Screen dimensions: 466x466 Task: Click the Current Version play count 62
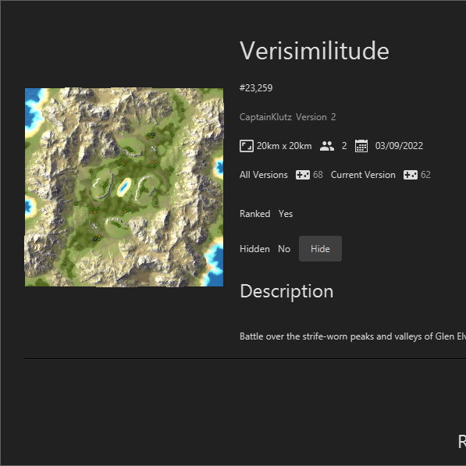pyautogui.click(x=425, y=175)
